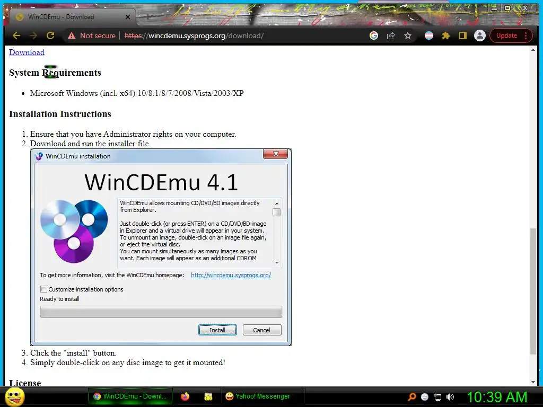This screenshot has height=407, width=543.
Task: Click the System Requirements heading
Action: [x=55, y=73]
